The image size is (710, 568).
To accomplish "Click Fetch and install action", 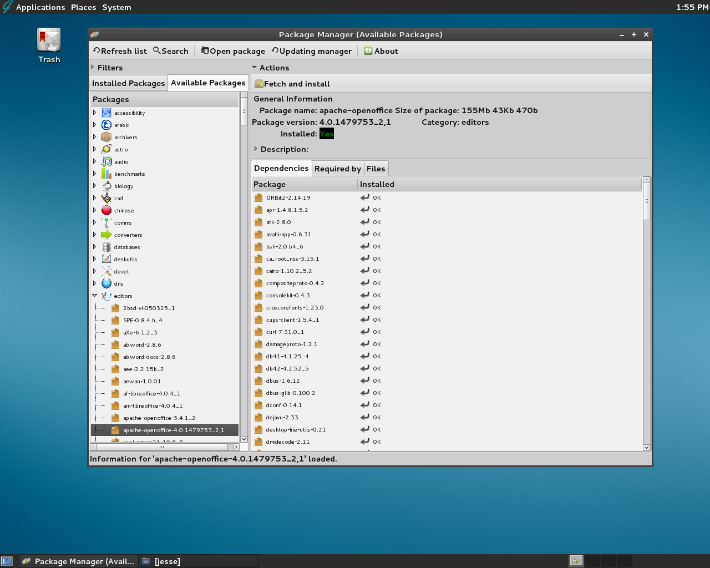I will pyautogui.click(x=292, y=84).
